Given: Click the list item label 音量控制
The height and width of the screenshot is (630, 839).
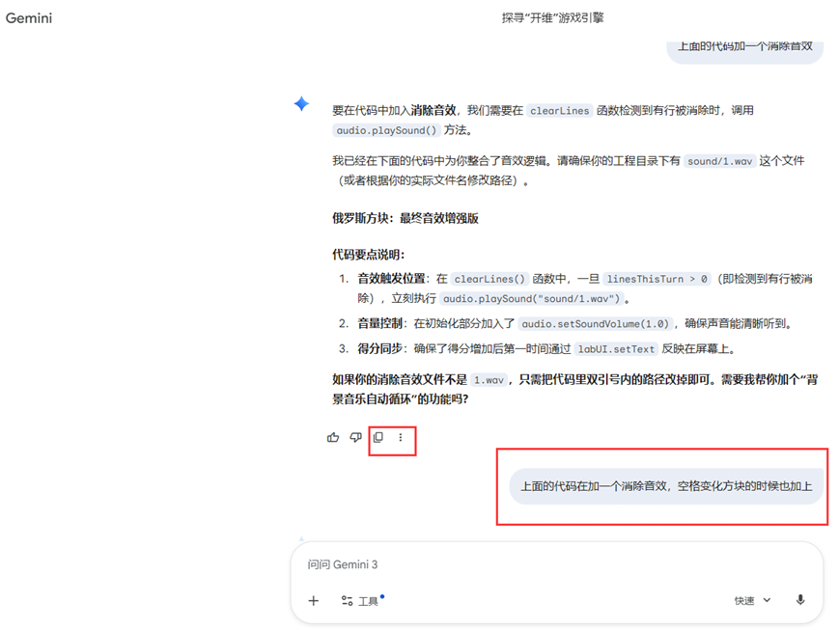Looking at the screenshot, I should pyautogui.click(x=379, y=323).
